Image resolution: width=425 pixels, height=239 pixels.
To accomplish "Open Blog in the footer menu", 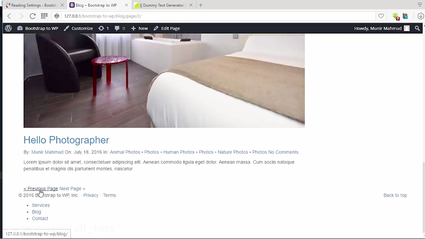I will coord(36,212).
